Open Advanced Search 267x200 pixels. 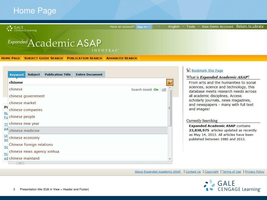(x=122, y=58)
